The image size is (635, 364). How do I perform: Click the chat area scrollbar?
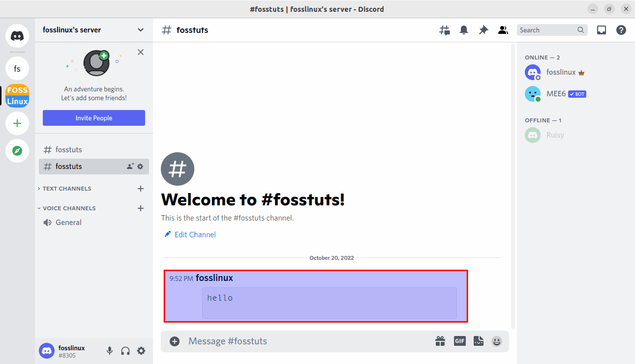pyautogui.click(x=513, y=186)
